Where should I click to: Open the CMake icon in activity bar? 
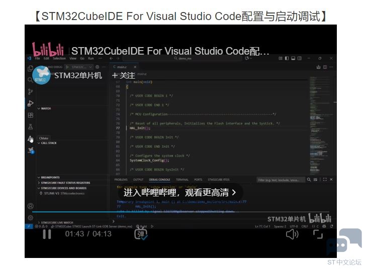(30, 139)
